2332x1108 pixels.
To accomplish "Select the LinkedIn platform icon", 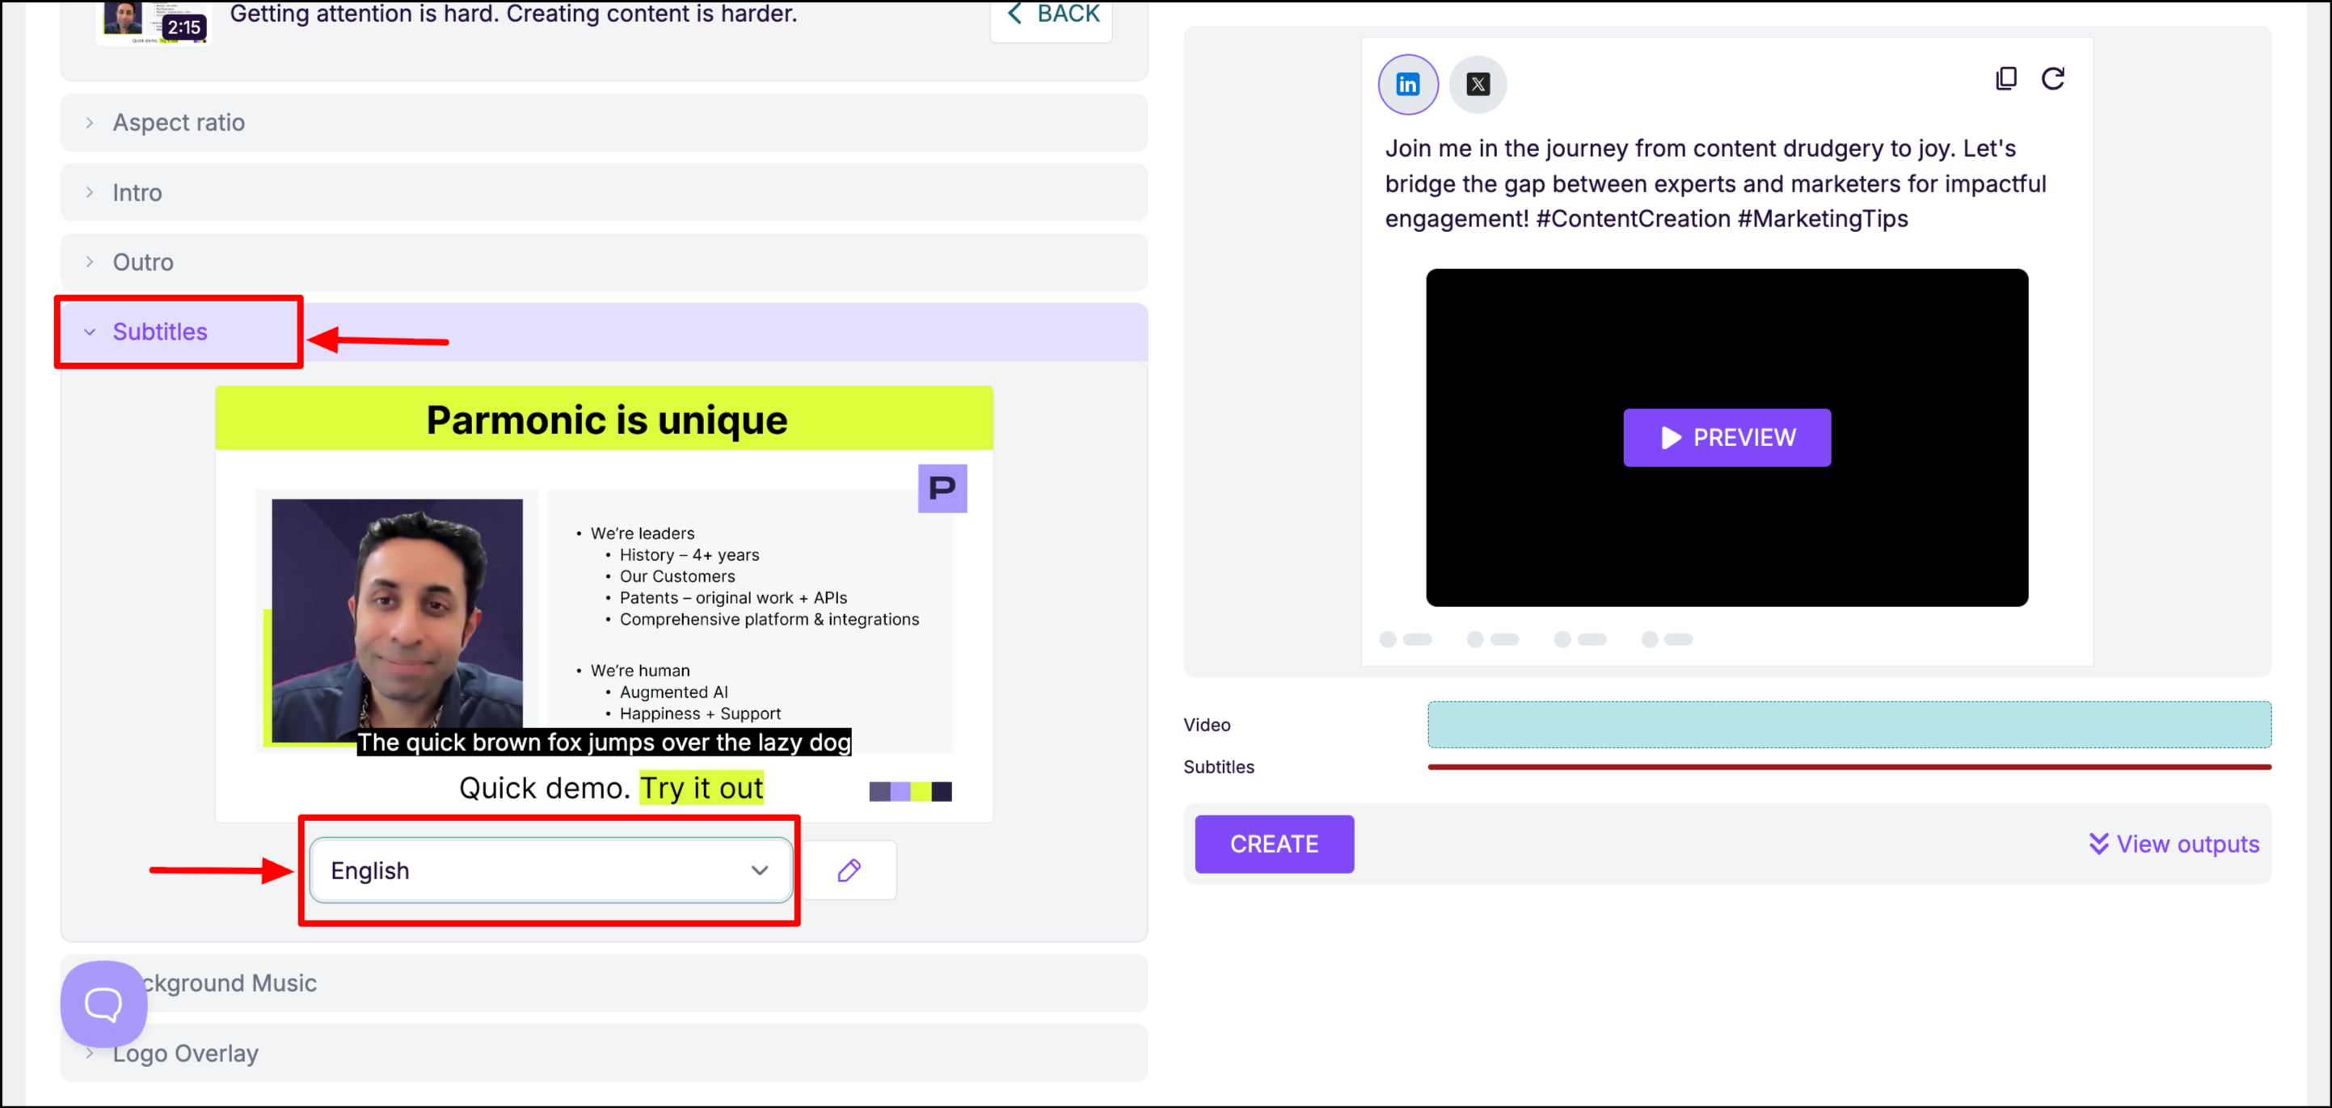I will (1408, 84).
